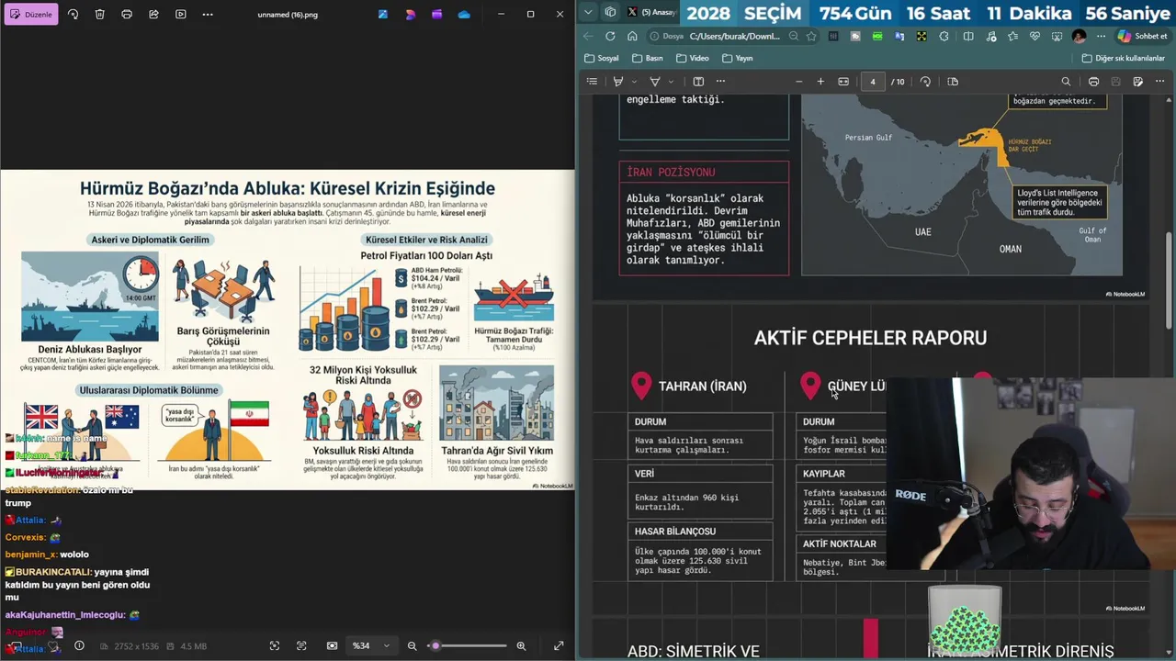Enter fullscreen in Photos viewer
This screenshot has width=1176, height=661.
[558, 645]
